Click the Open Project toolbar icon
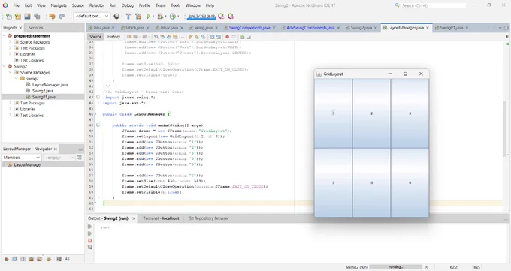Image resolution: width=511 pixels, height=271 pixels. tap(27, 16)
